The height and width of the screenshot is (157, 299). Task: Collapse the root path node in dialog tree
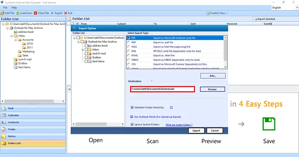click(x=74, y=38)
